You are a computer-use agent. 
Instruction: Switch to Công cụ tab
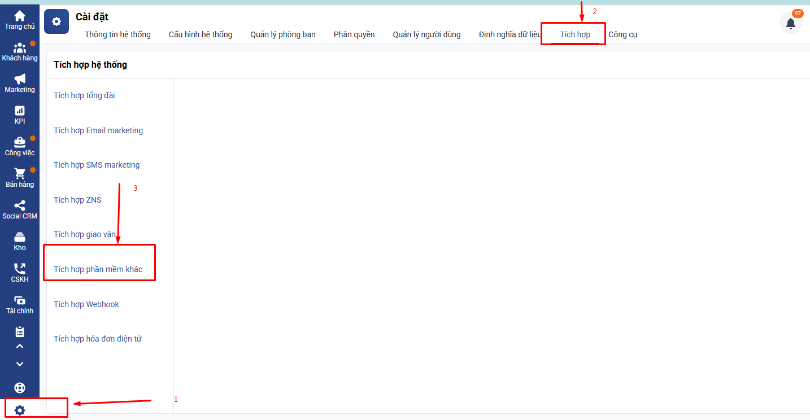pyautogui.click(x=623, y=34)
